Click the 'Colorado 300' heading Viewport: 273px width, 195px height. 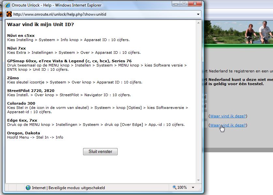pos(21,103)
